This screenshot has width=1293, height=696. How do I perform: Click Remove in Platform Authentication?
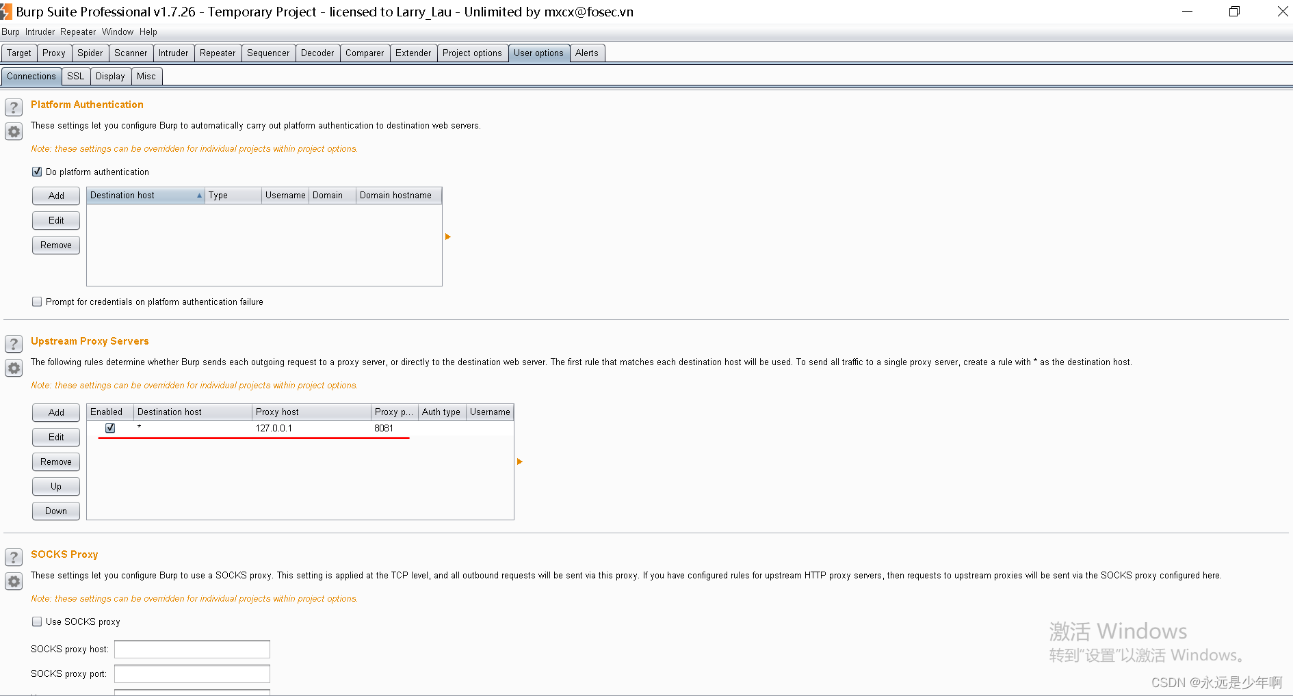(x=56, y=245)
